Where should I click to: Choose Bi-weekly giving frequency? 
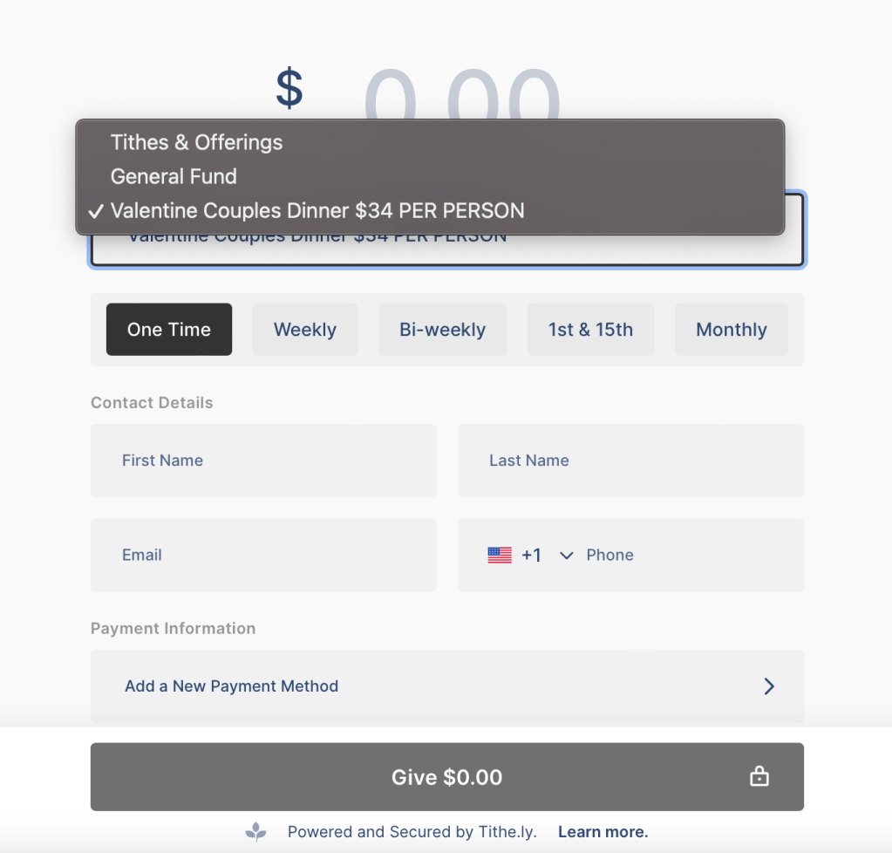[x=442, y=330]
